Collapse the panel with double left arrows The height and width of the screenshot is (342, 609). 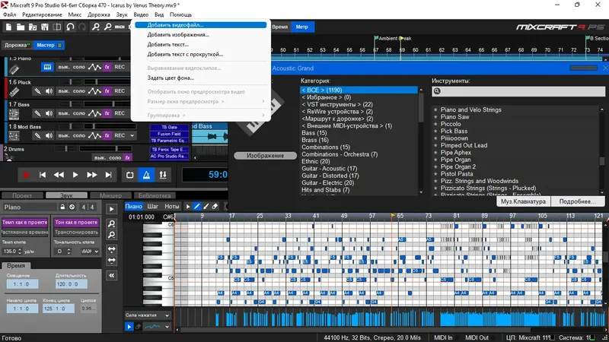(111, 275)
